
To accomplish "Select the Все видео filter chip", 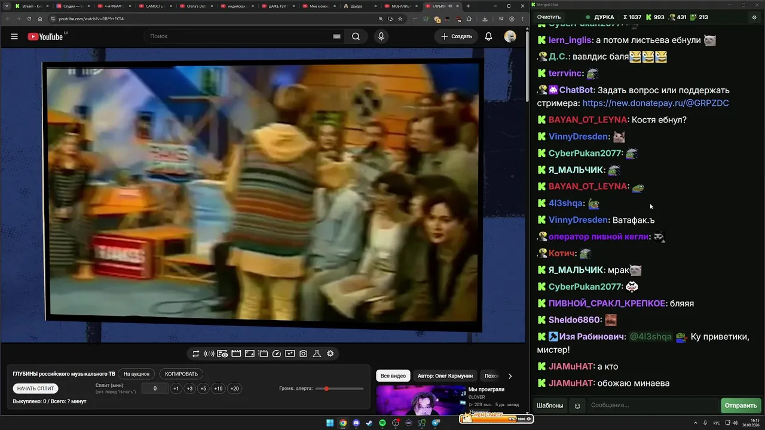I will [x=393, y=376].
